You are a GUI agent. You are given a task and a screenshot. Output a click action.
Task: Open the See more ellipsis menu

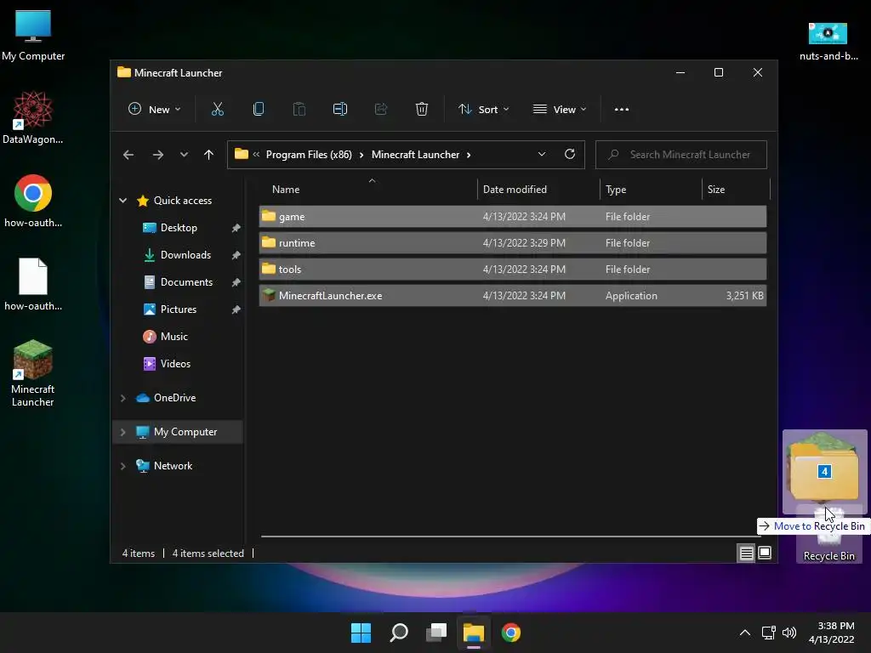(x=622, y=110)
